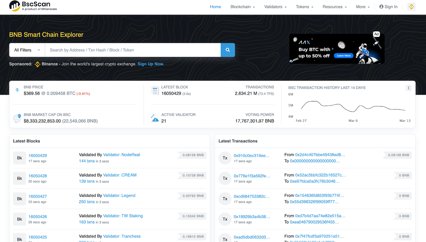Screen dimensions: 426x242
Task: Click Tx icon for transaction 0x776e1f3a562fe
Action: click(225, 178)
